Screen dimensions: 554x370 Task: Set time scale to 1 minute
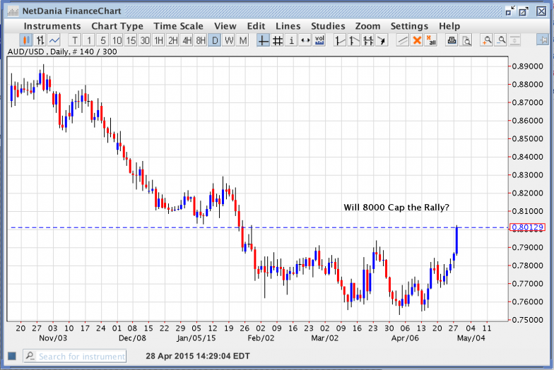89,40
